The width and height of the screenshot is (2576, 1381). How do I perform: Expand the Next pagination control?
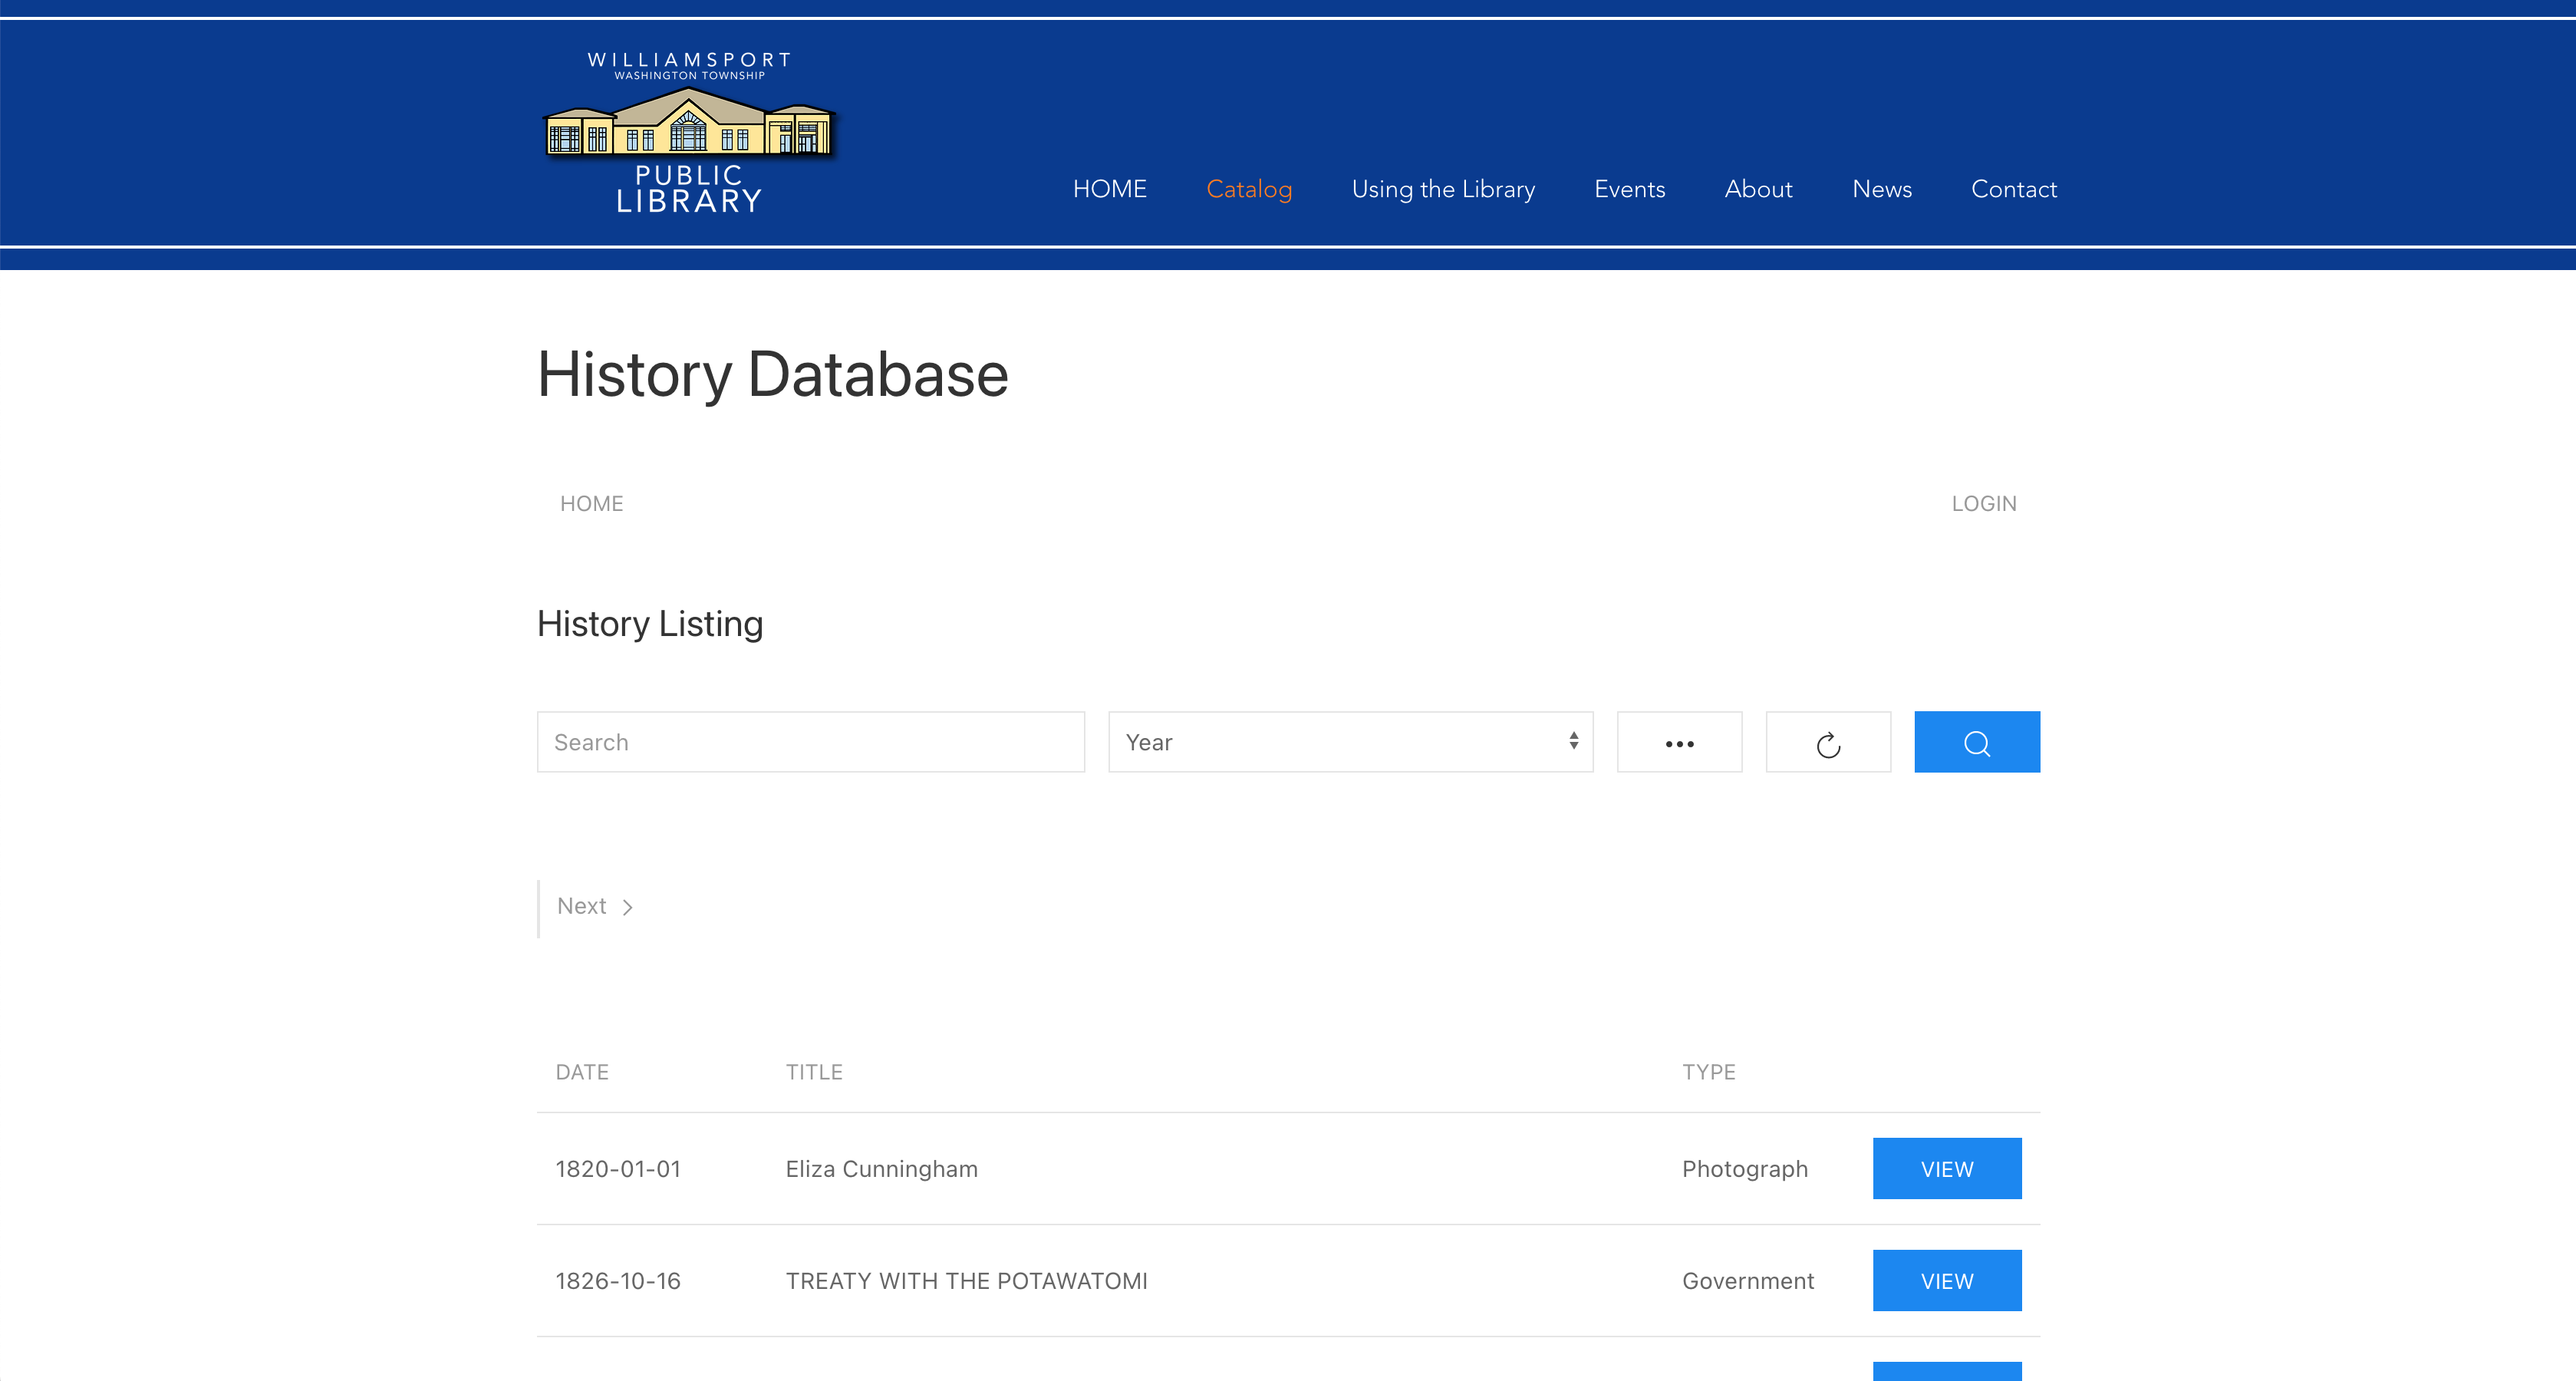(x=594, y=907)
